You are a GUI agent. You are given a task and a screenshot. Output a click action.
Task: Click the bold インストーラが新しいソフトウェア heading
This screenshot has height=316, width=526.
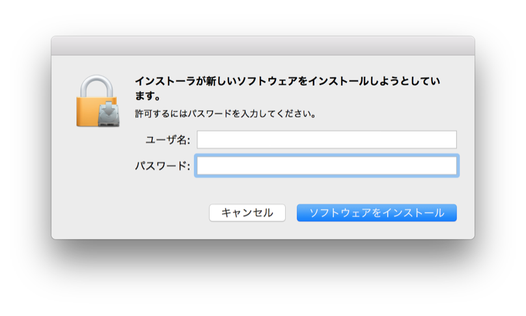click(x=287, y=88)
